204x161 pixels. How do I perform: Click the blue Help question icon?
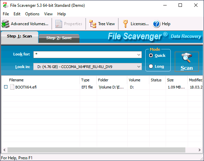pyautogui.click(x=156, y=24)
